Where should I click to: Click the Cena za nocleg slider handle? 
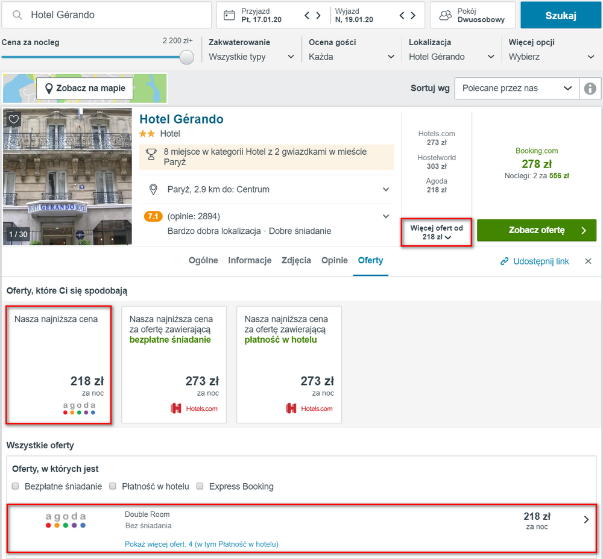click(x=187, y=57)
